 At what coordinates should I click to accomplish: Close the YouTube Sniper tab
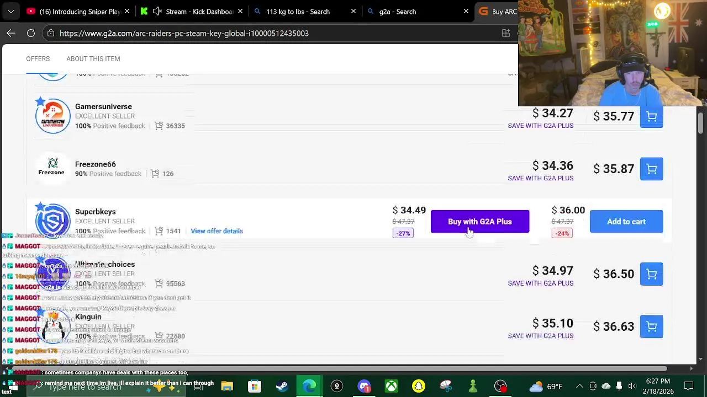(x=127, y=11)
